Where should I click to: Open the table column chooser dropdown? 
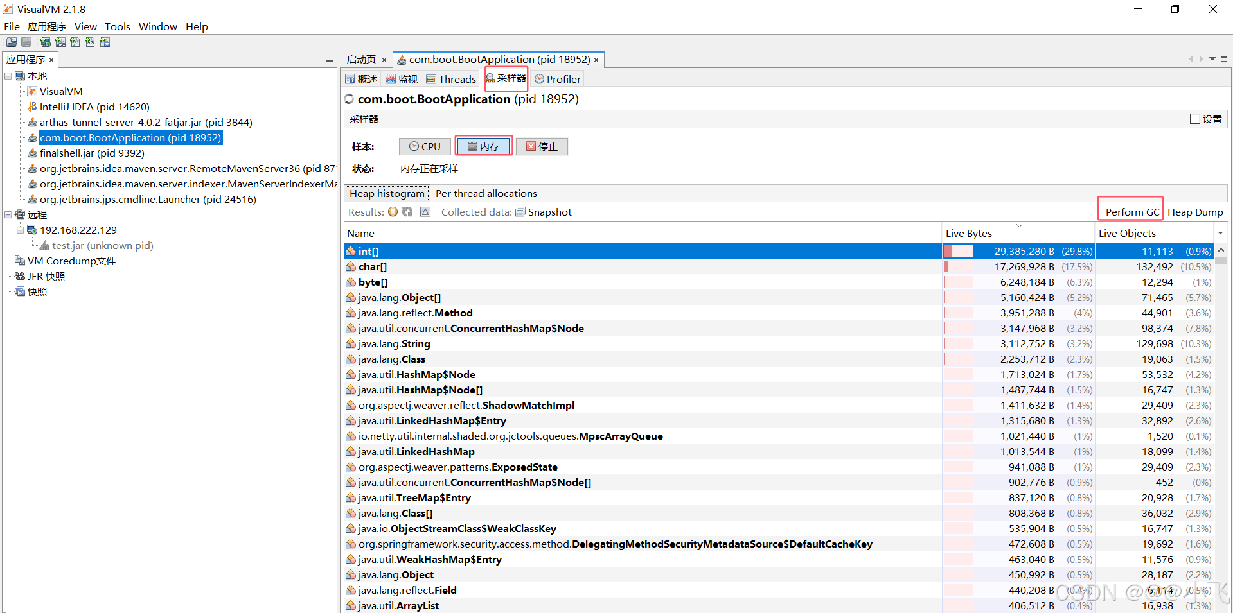(x=1221, y=233)
